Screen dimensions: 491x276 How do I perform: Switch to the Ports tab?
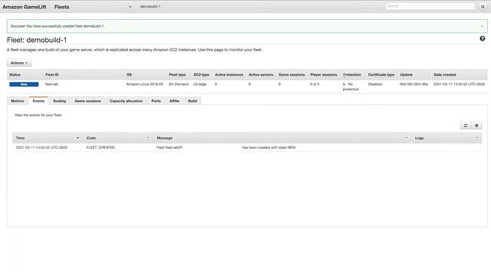click(x=156, y=101)
